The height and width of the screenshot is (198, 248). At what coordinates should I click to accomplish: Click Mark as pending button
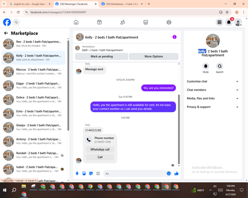pos(102,56)
